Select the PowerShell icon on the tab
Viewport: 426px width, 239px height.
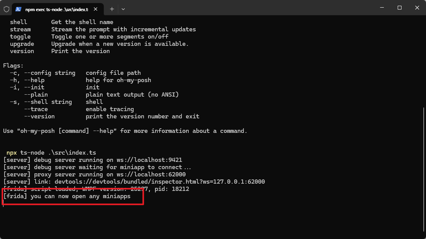pos(18,9)
